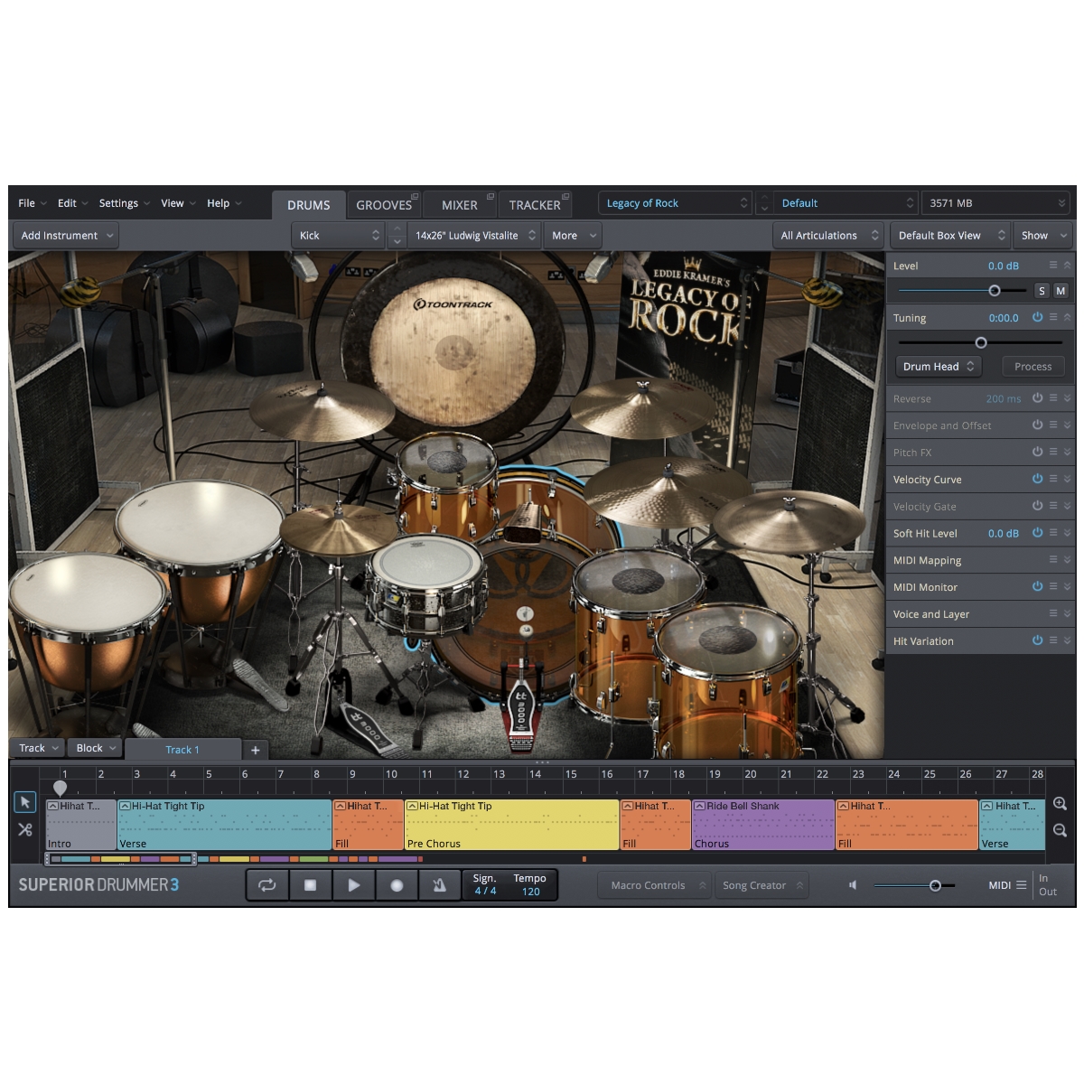Open the Velocity Curve hamburger menu
The height and width of the screenshot is (1084, 1084).
pyautogui.click(x=1053, y=479)
